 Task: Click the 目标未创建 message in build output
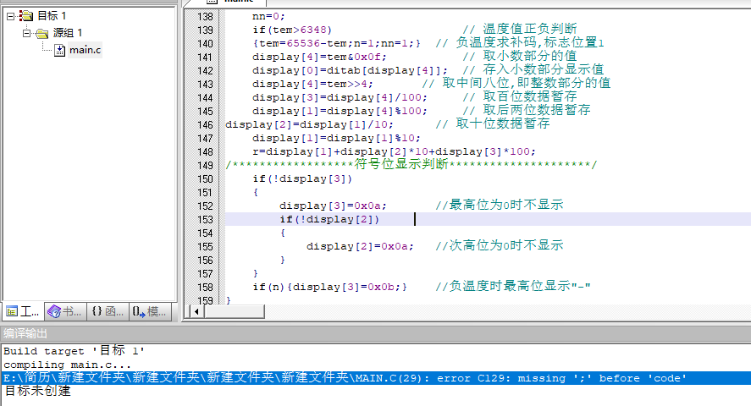[37, 392]
